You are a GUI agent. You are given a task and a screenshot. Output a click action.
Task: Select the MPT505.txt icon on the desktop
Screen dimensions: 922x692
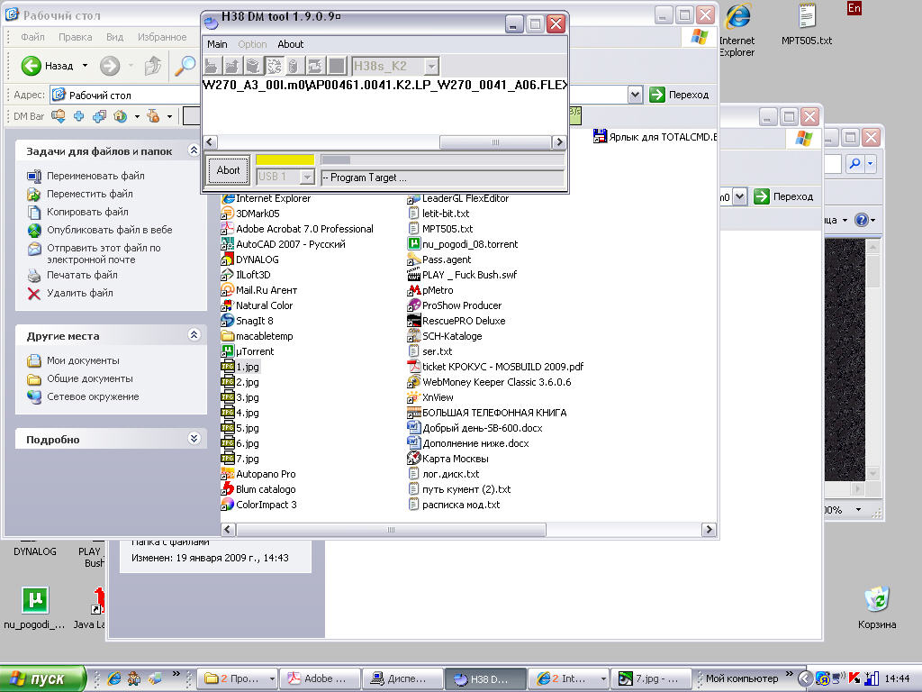pos(807,16)
